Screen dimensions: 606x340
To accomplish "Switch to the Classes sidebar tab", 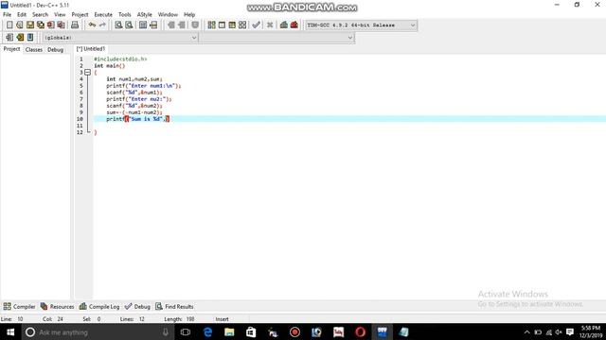I will point(34,50).
